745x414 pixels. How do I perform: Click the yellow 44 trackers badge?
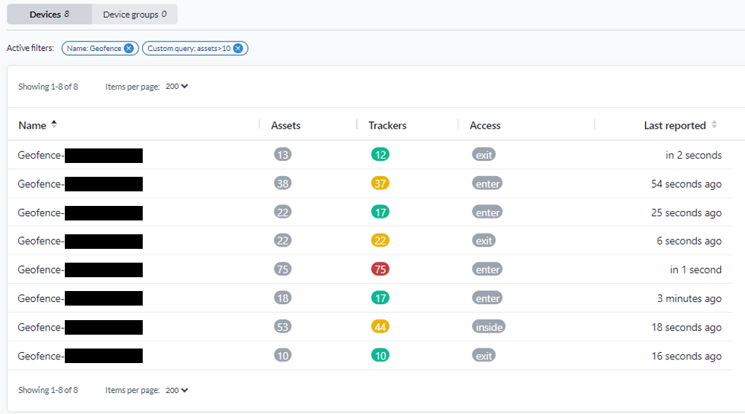click(380, 327)
